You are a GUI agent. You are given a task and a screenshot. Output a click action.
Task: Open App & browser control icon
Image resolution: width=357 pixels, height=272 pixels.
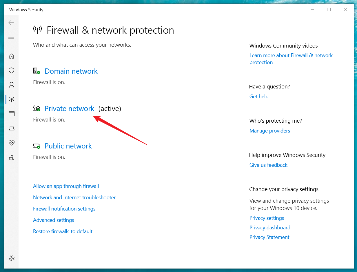(x=11, y=114)
